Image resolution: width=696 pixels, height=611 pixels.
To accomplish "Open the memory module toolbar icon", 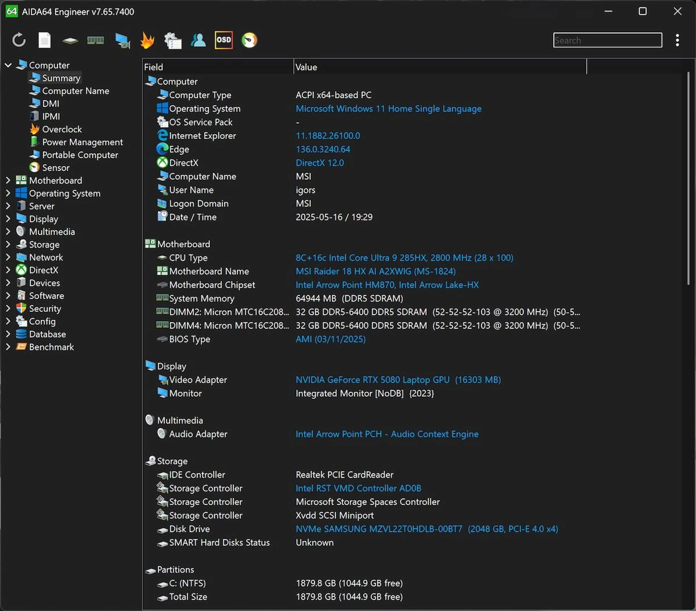I will 95,40.
